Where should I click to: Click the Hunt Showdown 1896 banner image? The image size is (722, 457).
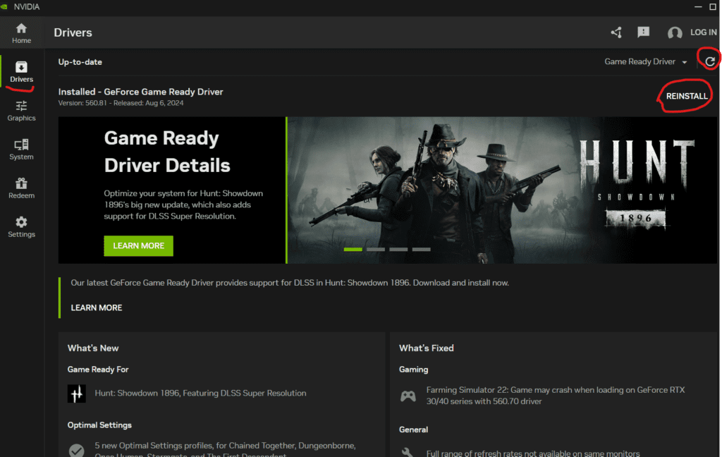tap(502, 190)
